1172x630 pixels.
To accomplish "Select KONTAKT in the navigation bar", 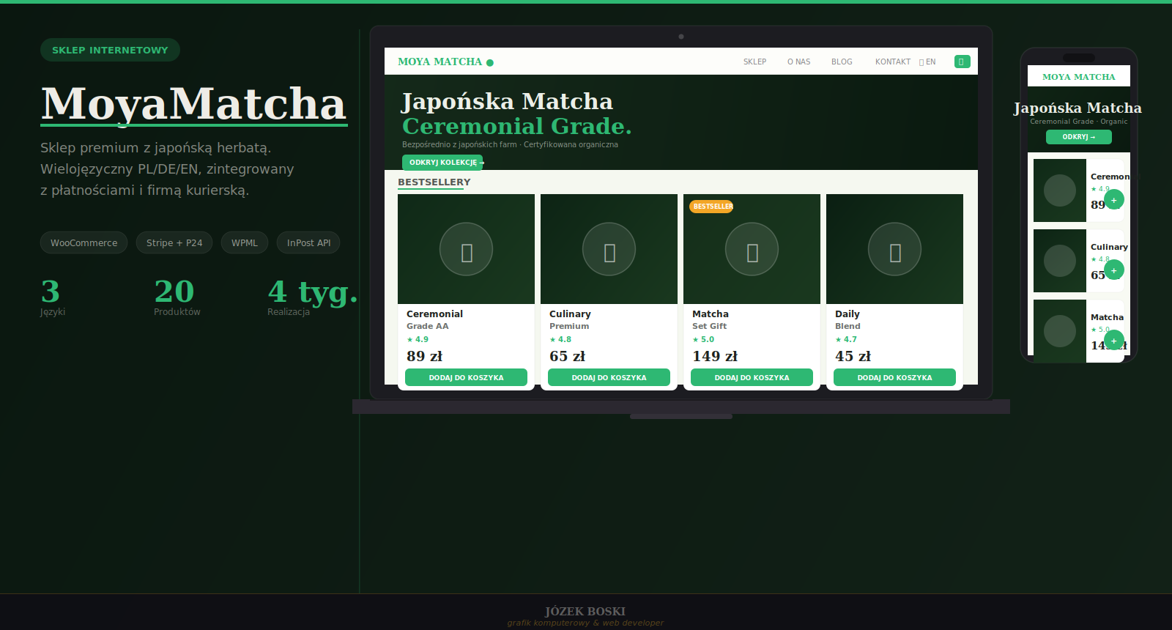I will [x=892, y=62].
